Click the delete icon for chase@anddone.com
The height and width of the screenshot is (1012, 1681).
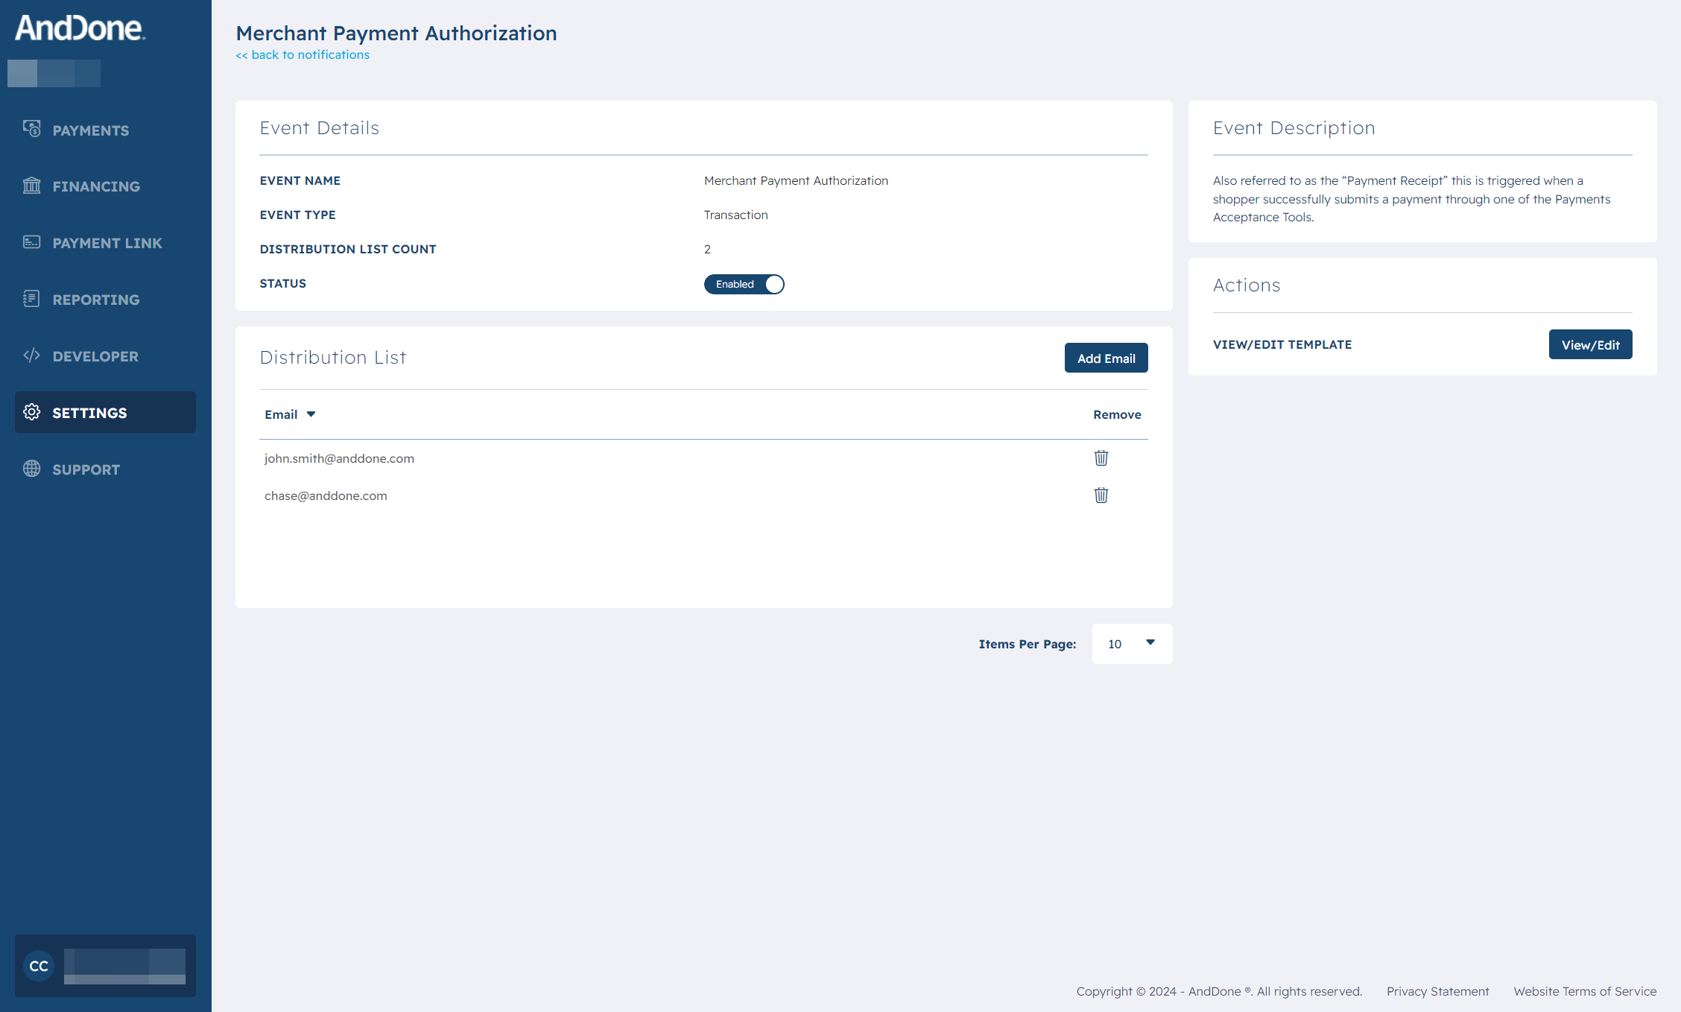[x=1100, y=493]
